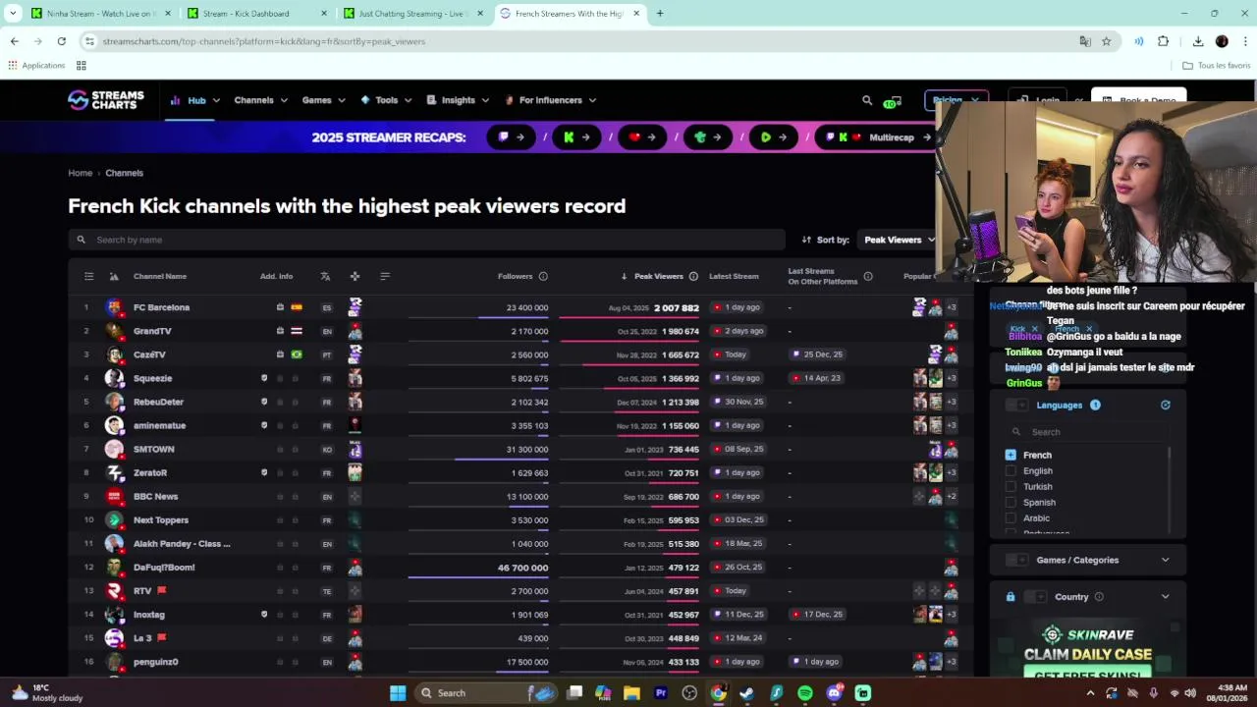
Task: Click the row-number list icon in table header
Action: point(88,276)
